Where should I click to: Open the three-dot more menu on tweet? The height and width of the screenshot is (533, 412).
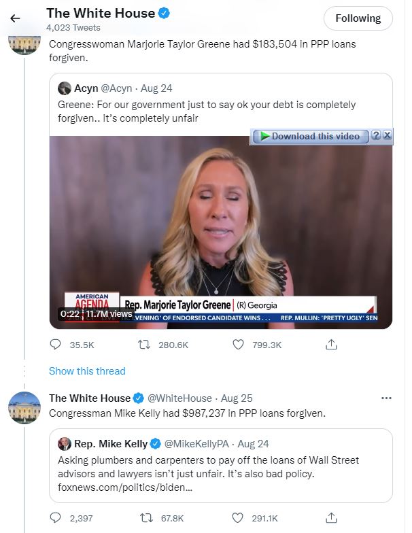(x=386, y=398)
